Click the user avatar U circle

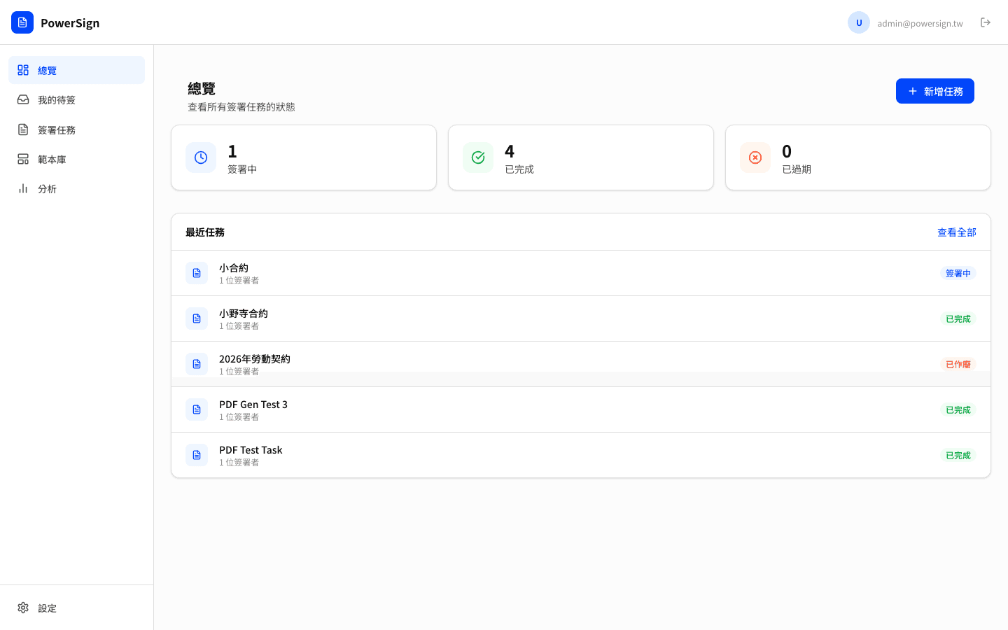coord(859,22)
